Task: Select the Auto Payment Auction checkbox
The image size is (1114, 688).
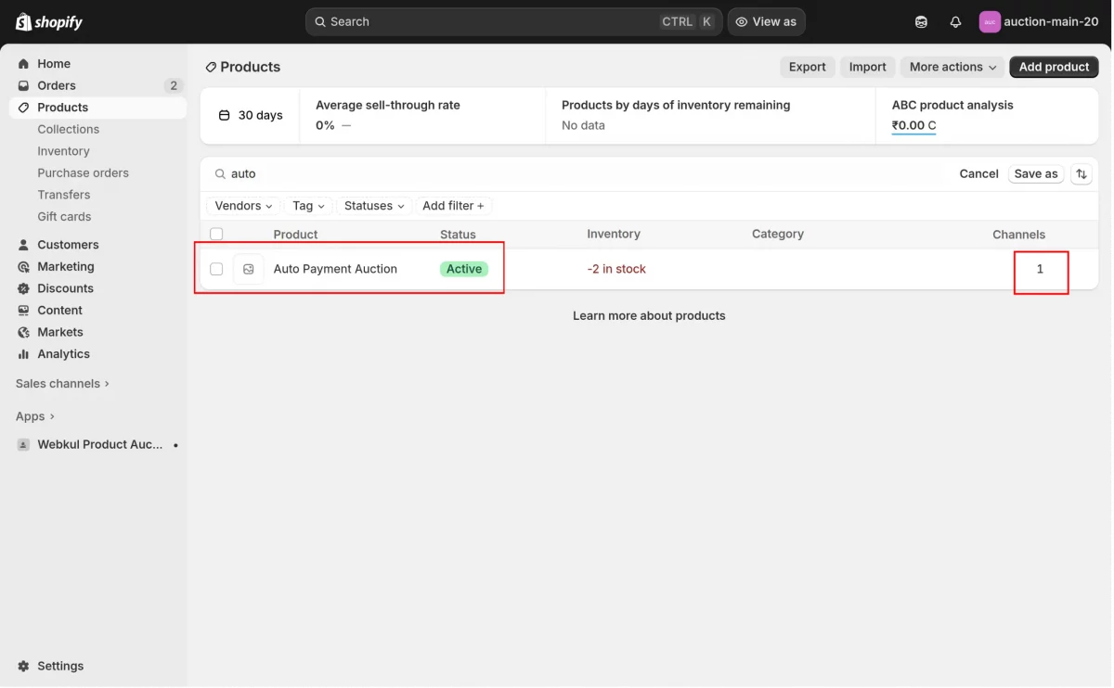Action: (216, 269)
